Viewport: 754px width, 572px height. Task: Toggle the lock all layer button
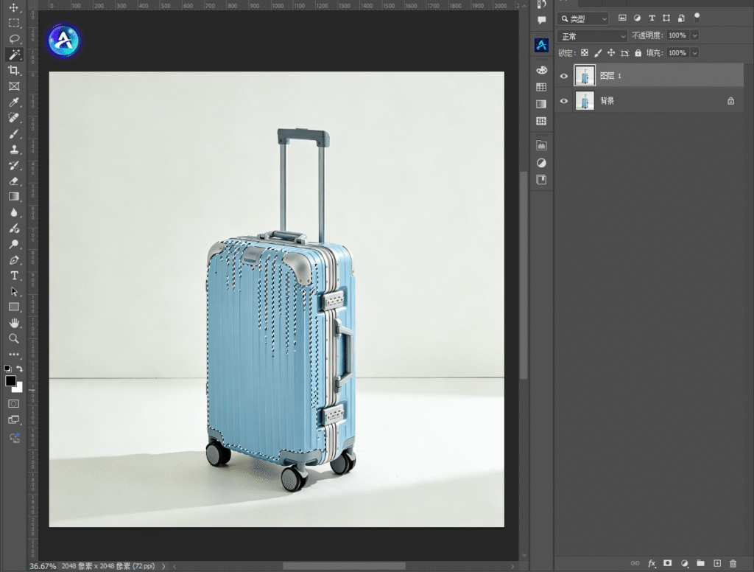(x=638, y=53)
